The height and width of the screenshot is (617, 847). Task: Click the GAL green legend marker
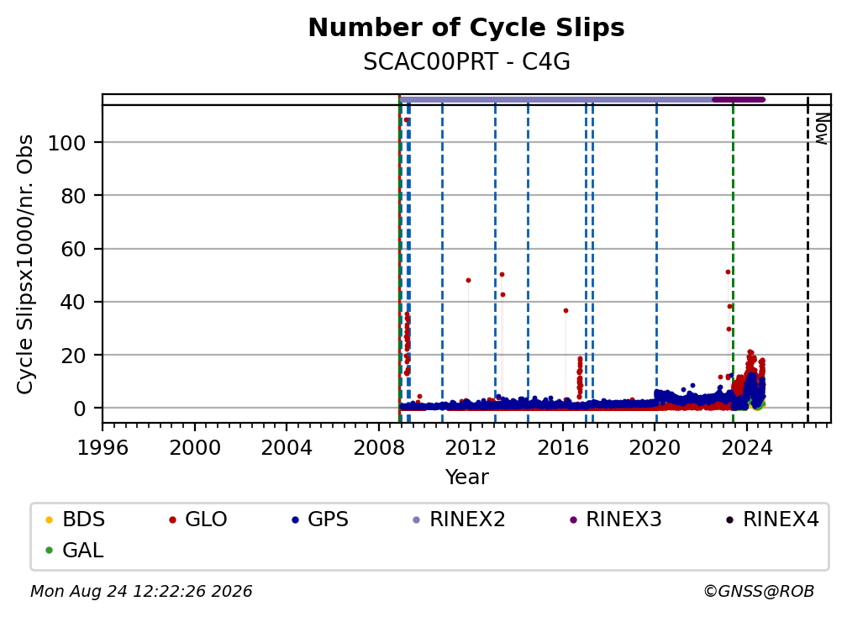(x=49, y=551)
